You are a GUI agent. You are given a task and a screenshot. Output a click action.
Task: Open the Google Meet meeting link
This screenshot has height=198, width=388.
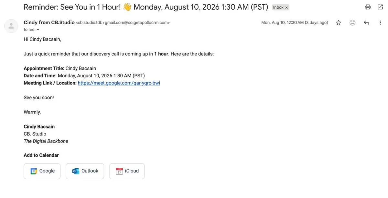tap(119, 83)
